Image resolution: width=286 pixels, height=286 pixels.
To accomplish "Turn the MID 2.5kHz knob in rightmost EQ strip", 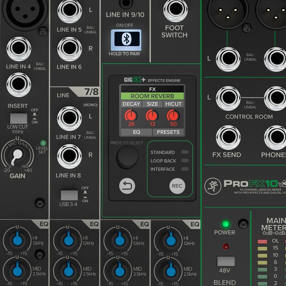I will pos(171,270).
